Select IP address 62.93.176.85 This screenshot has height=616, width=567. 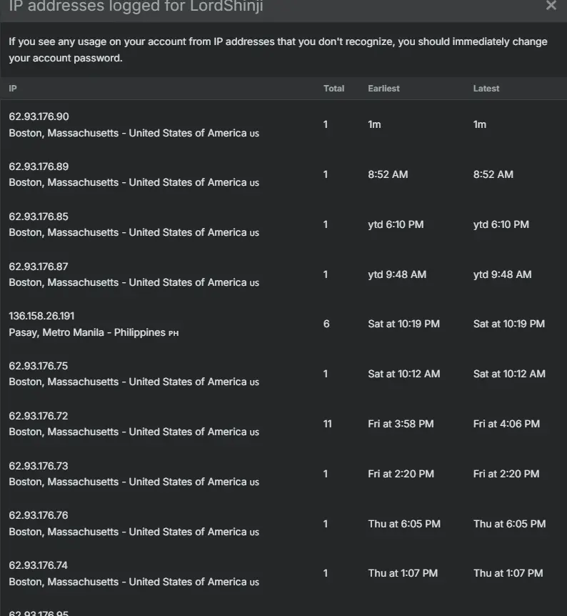click(x=39, y=217)
